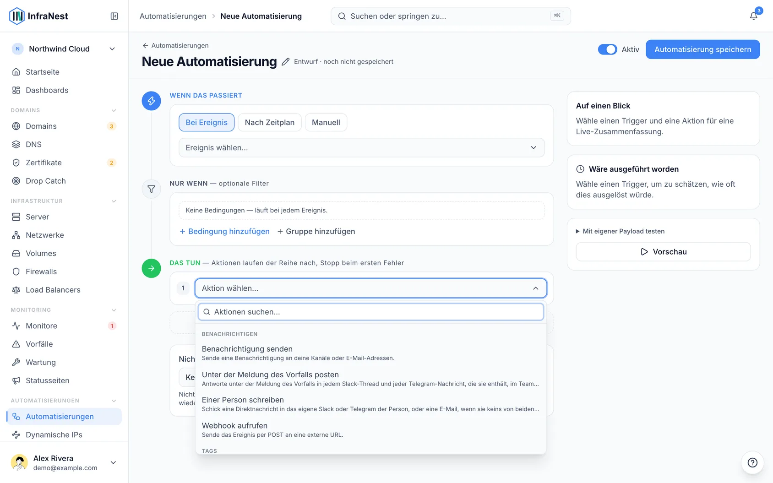The width and height of the screenshot is (773, 483).
Task: Open DNS section
Action: point(64,144)
